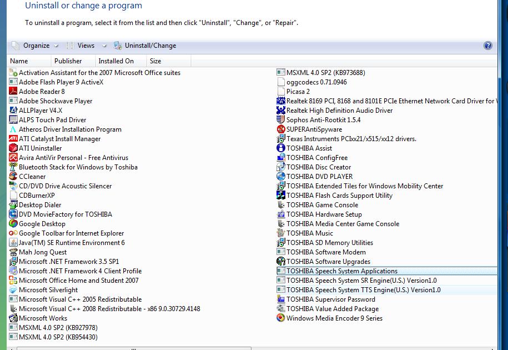508x350 pixels.
Task: Click the Java SE Runtime Environment icon
Action: click(13, 242)
